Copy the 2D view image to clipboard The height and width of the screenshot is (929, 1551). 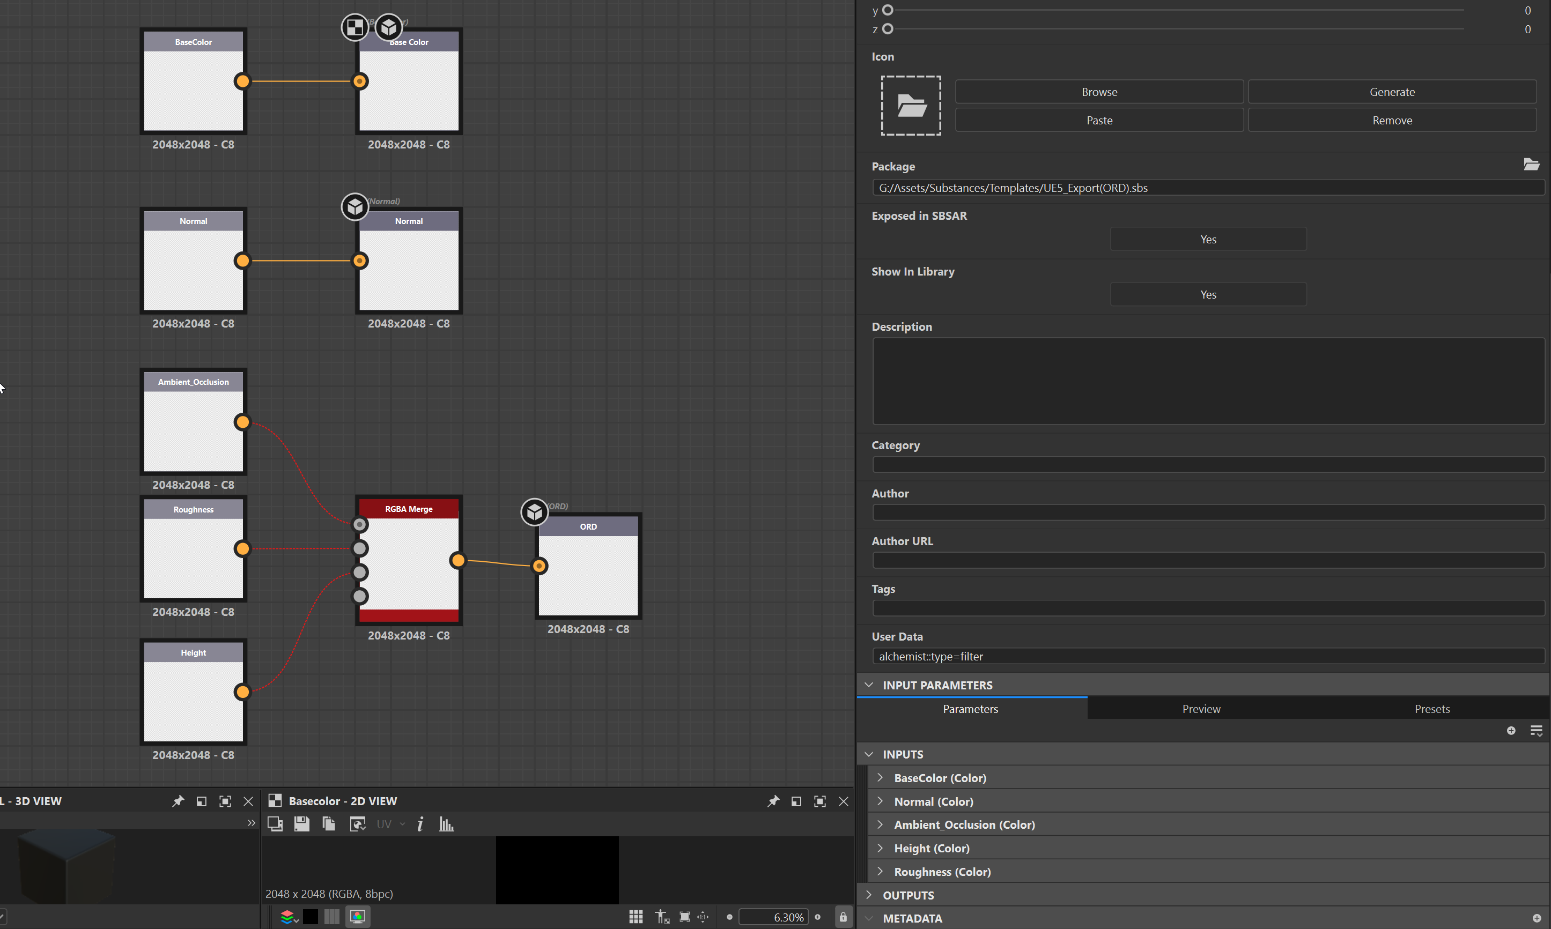click(x=329, y=824)
